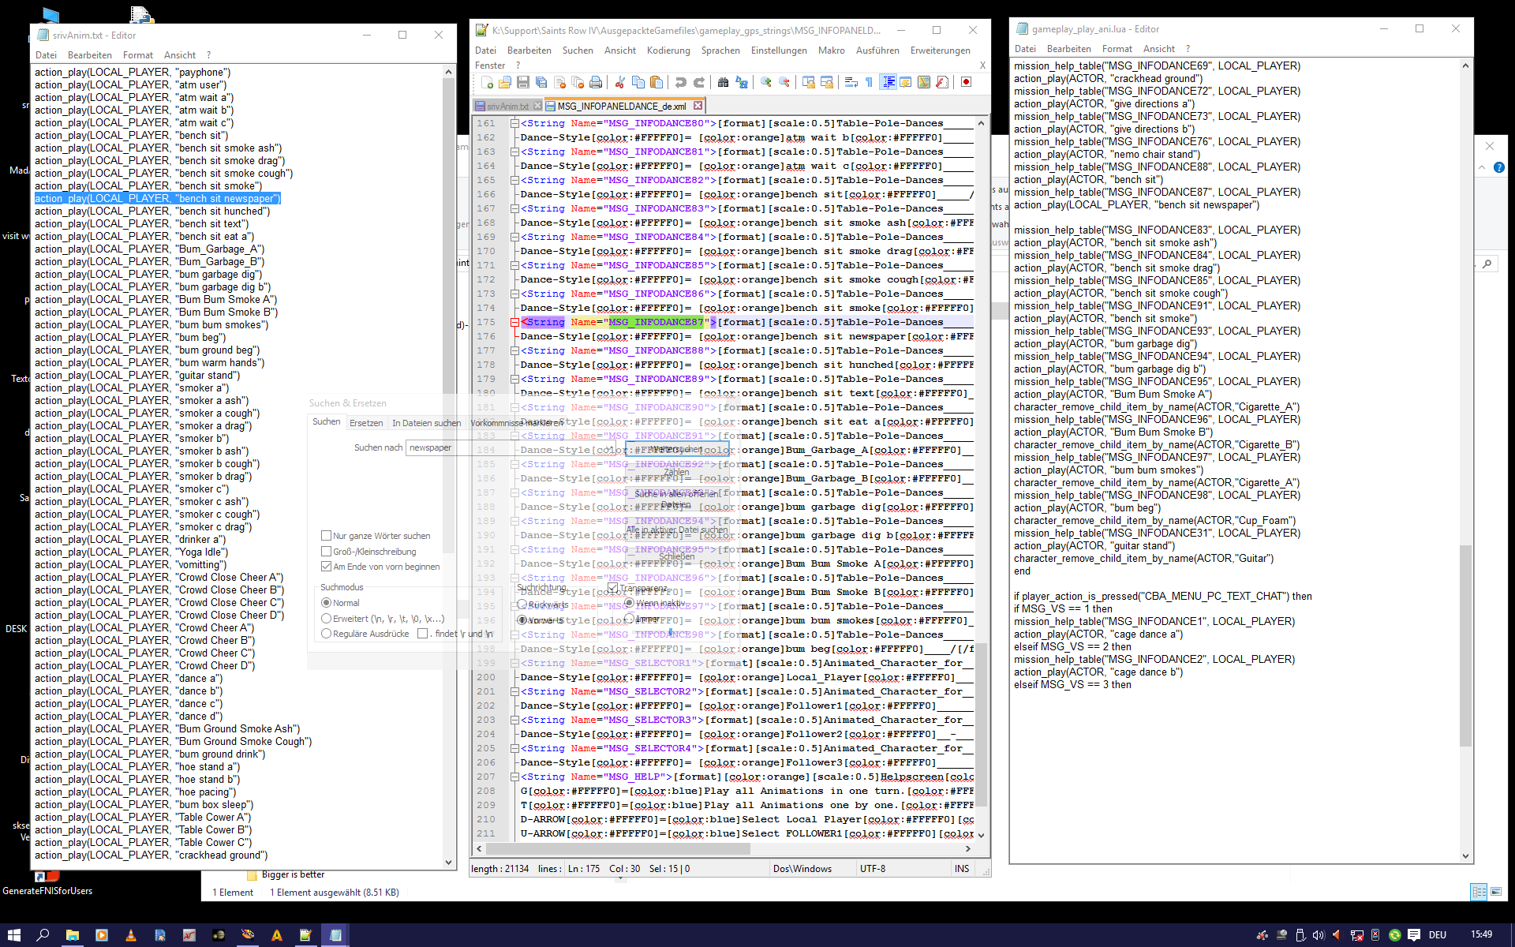The width and height of the screenshot is (1515, 947).
Task: Open the 'In Dateien suchen' tab
Action: coord(426,423)
